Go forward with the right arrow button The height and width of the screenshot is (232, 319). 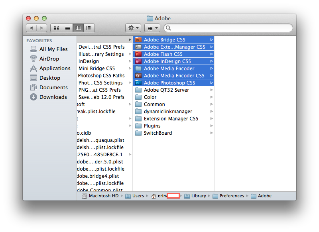coord(42,28)
